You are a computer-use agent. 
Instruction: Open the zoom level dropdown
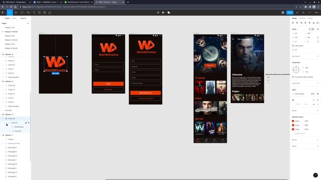(316, 12)
